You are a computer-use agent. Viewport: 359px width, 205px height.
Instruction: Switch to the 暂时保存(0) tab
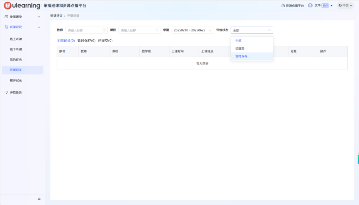(86, 41)
